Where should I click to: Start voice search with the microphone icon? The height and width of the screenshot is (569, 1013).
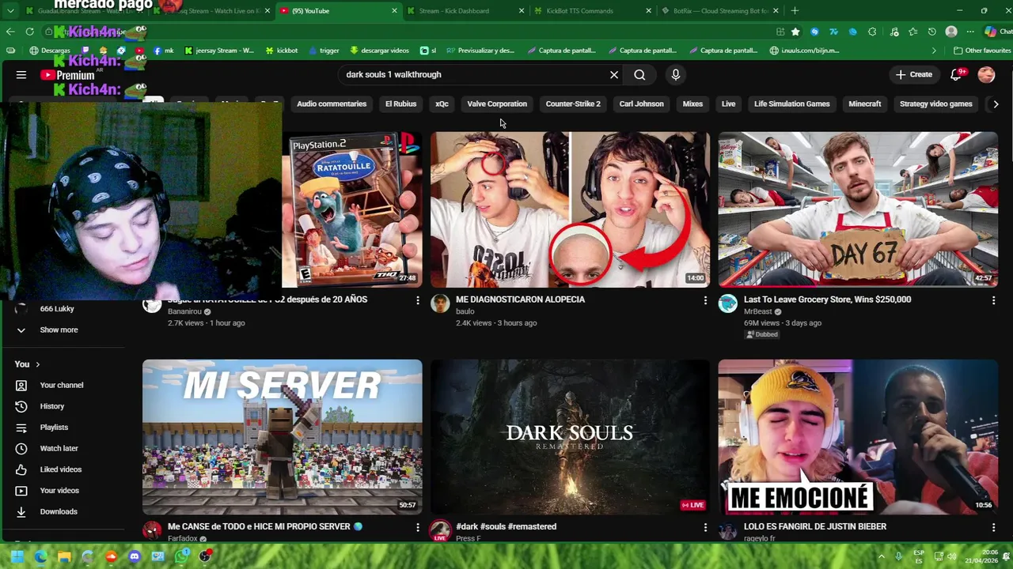tap(675, 74)
